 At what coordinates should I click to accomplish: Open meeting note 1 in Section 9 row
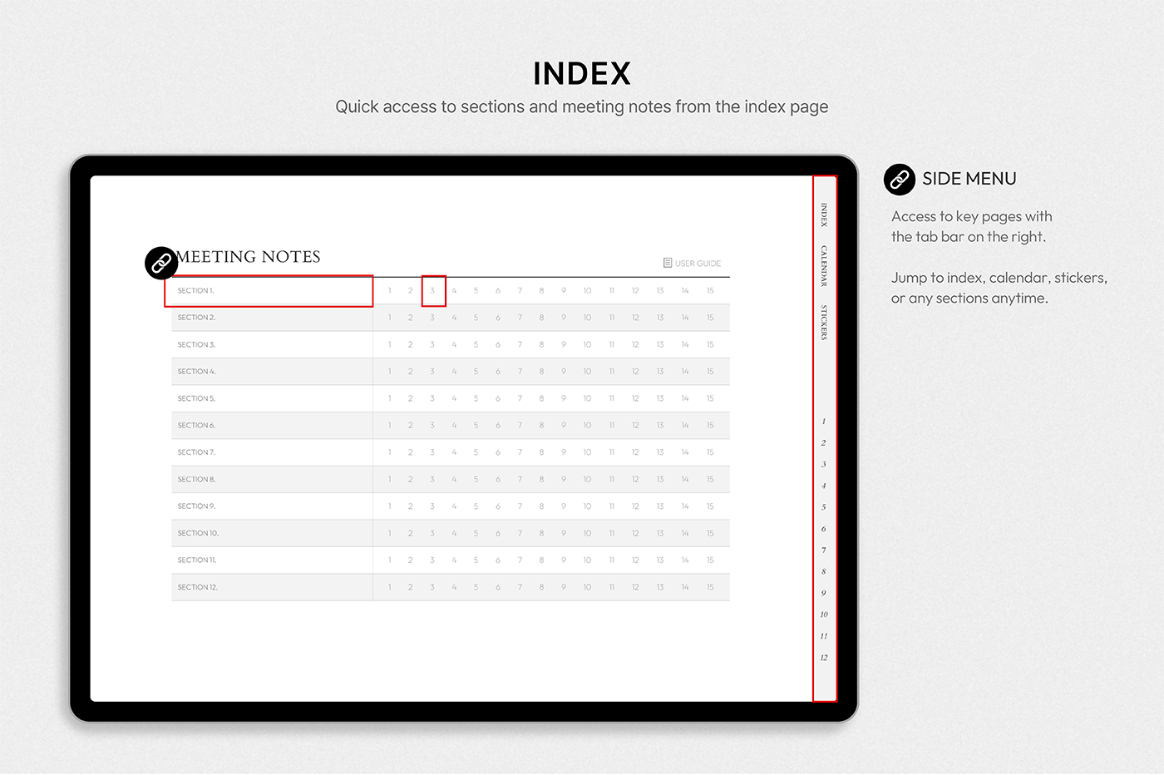389,506
